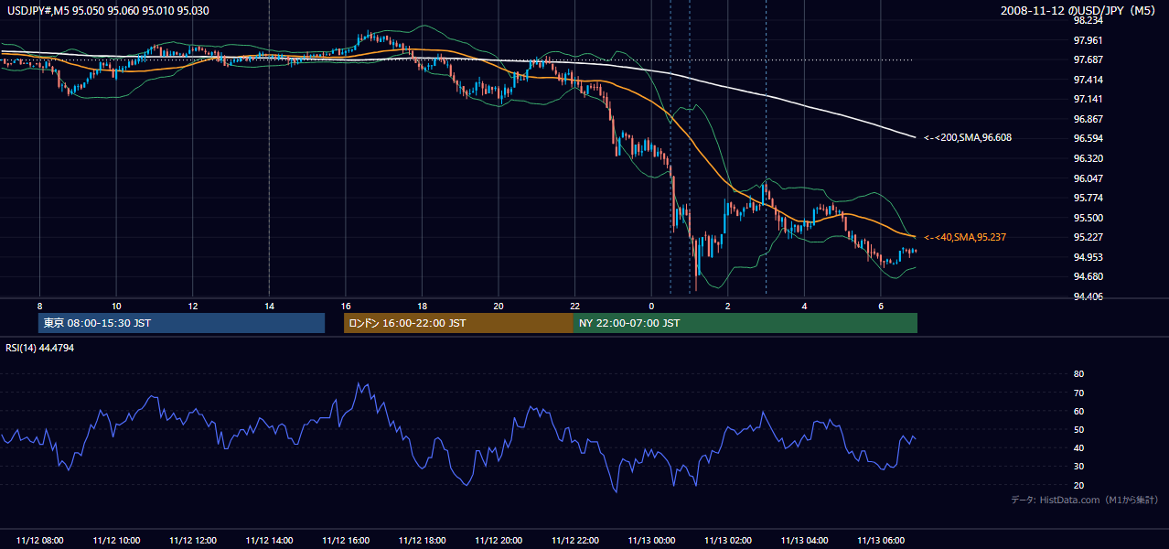Click bottom time label 11/12 22:00
The height and width of the screenshot is (549, 1169).
(574, 541)
